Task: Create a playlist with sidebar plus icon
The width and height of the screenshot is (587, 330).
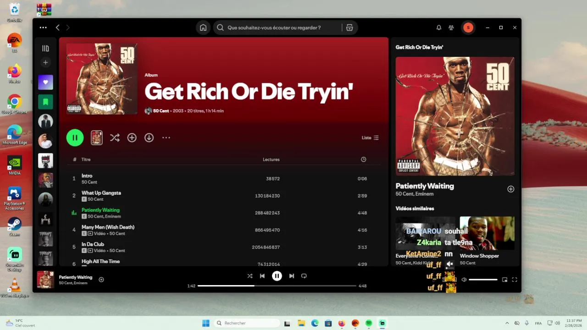Action: pos(45,62)
